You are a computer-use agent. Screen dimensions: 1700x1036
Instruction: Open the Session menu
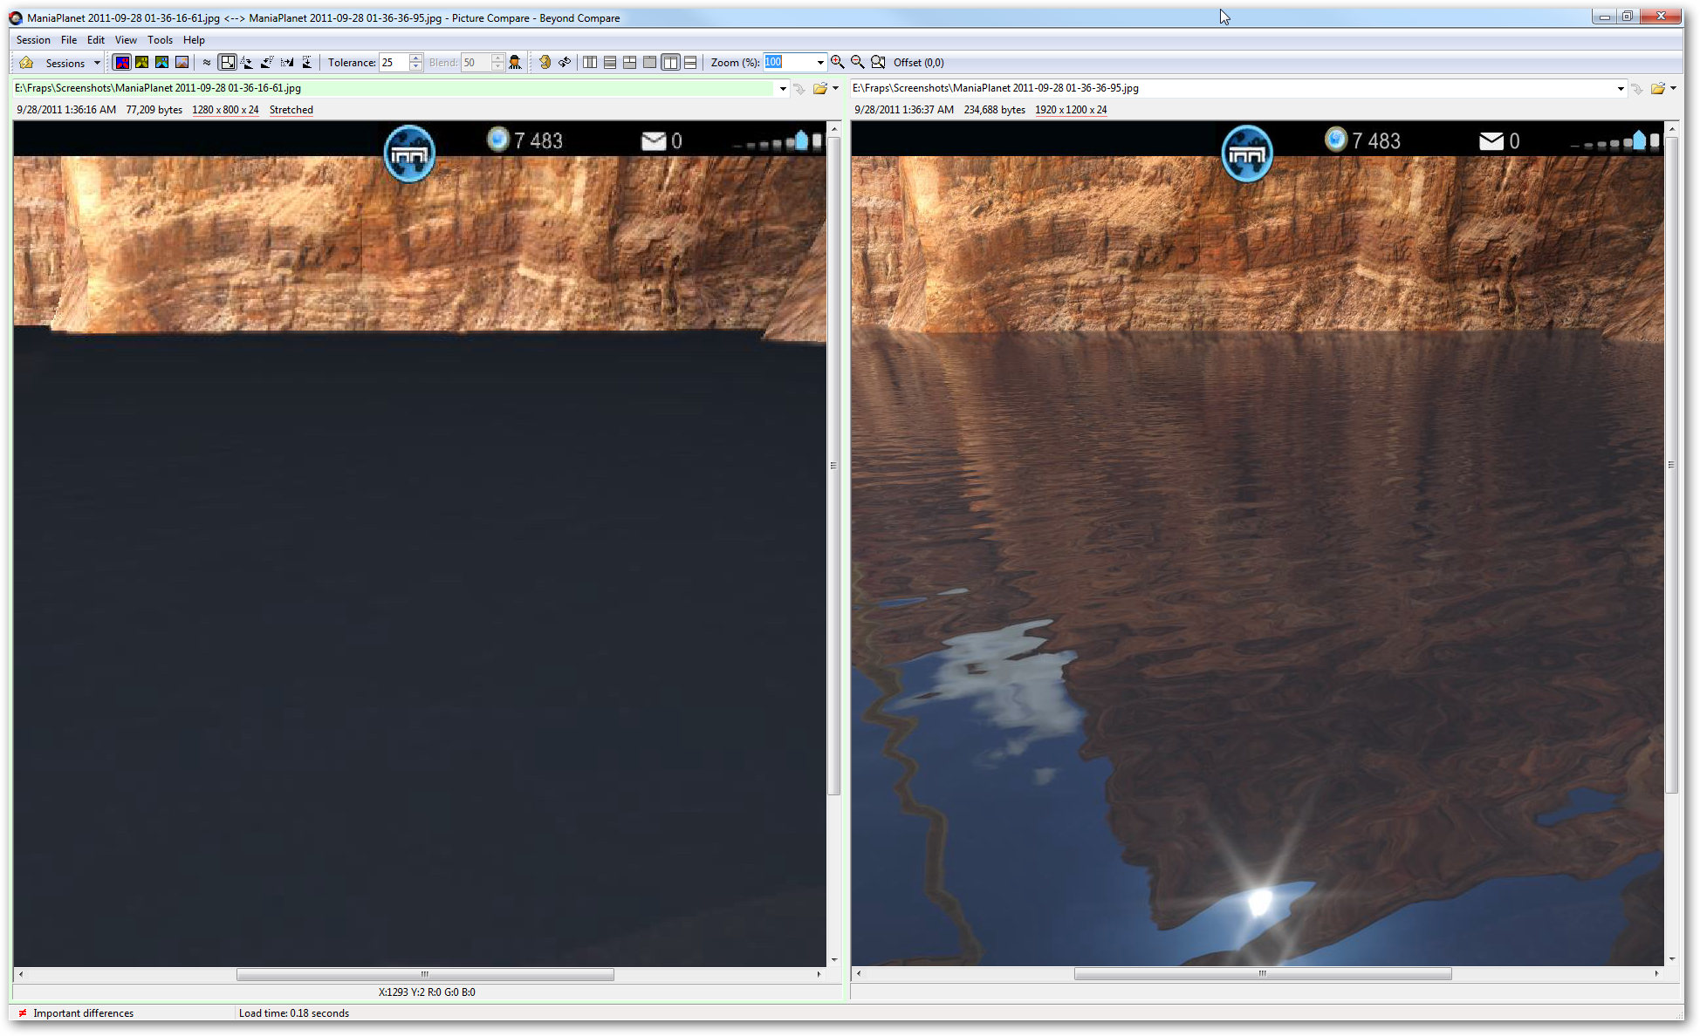[33, 40]
